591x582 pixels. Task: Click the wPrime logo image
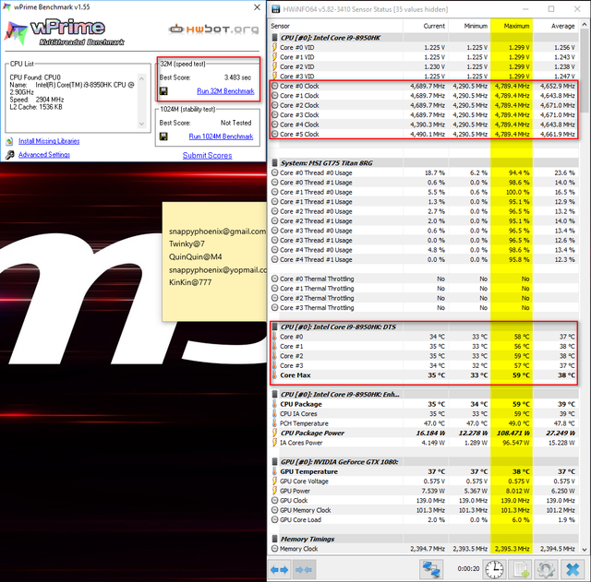(x=64, y=33)
